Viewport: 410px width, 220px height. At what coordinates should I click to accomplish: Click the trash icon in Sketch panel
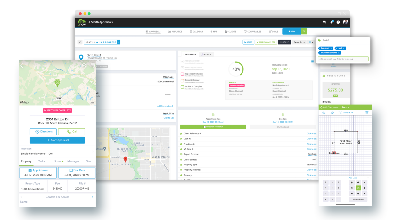[367, 113]
